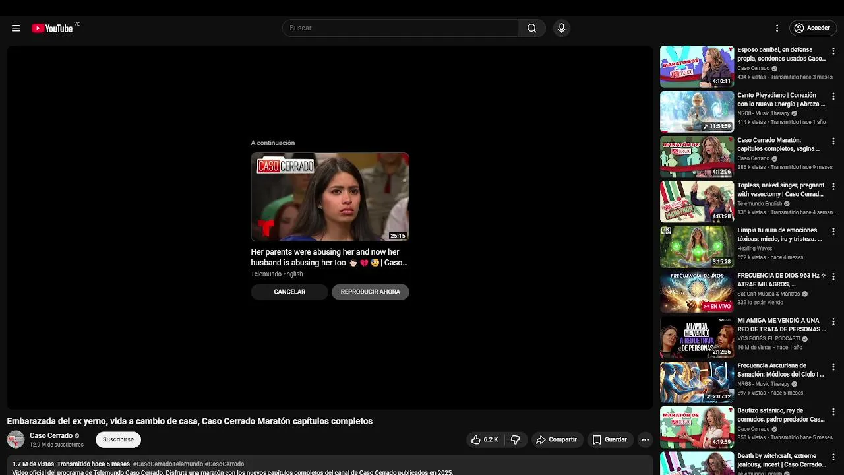The height and width of the screenshot is (475, 844).
Task: Open 'MI AMIGA ME VENDIÓ' podcast thumbnail
Action: (697, 336)
